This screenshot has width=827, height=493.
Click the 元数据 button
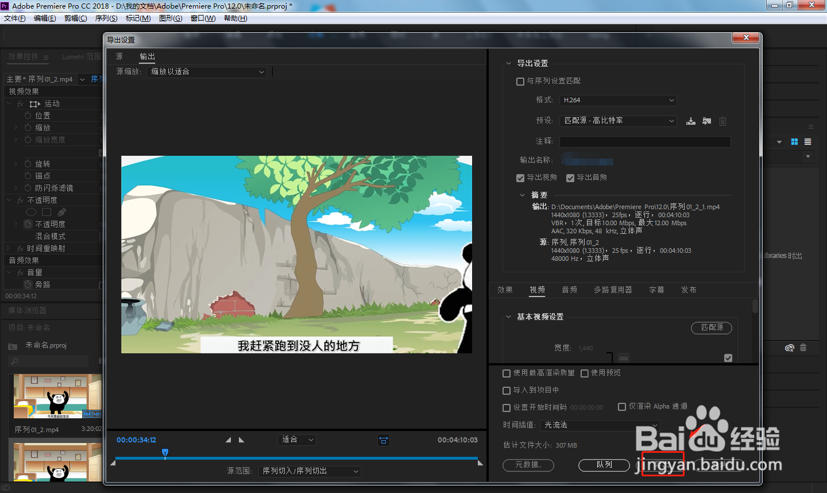click(528, 465)
